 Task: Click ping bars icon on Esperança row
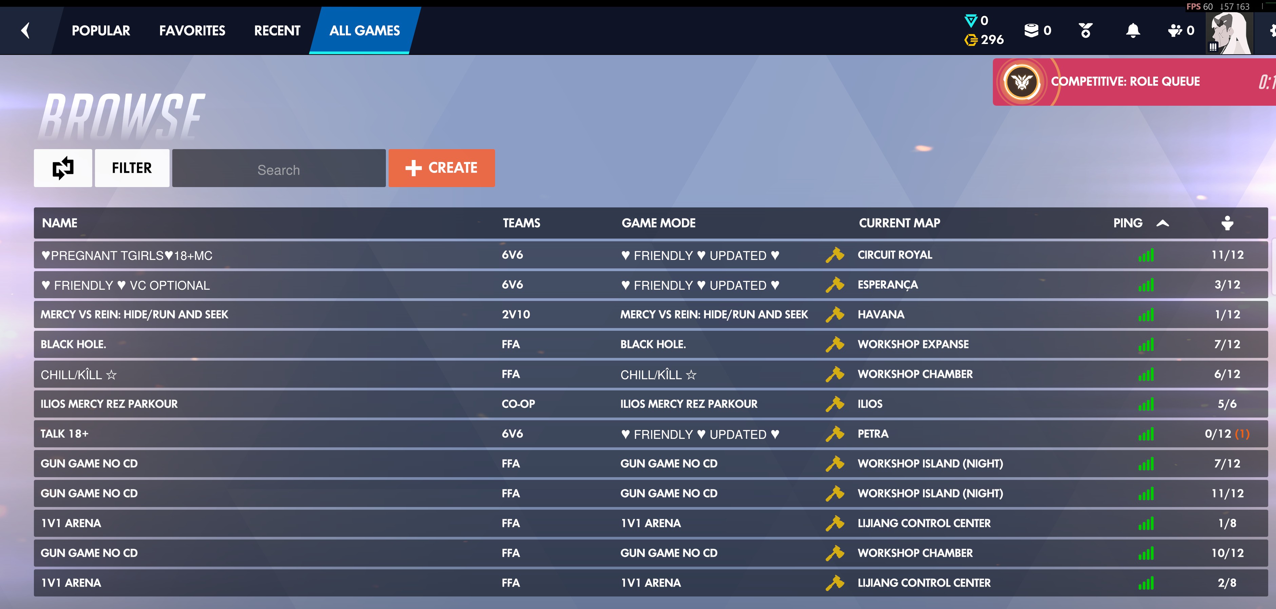[x=1146, y=285]
